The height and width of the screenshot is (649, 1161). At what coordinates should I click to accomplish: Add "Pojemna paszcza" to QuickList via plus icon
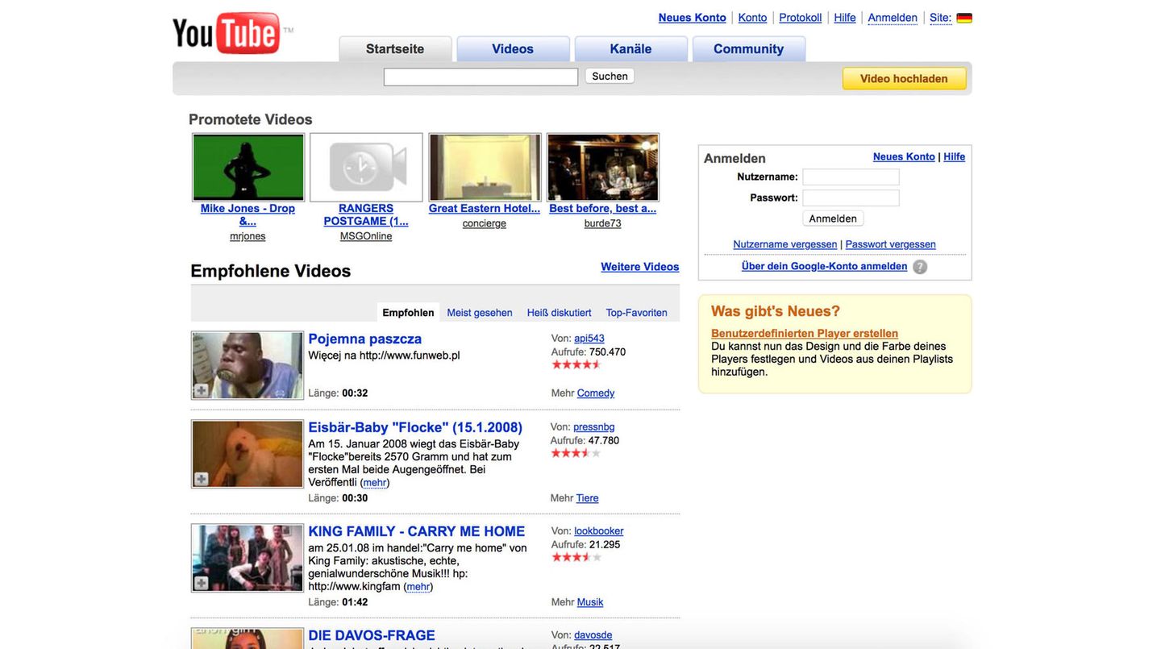point(199,389)
